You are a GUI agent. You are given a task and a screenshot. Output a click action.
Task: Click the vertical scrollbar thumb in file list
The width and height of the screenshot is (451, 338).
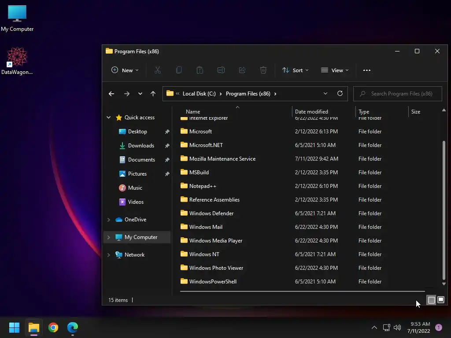(x=444, y=209)
